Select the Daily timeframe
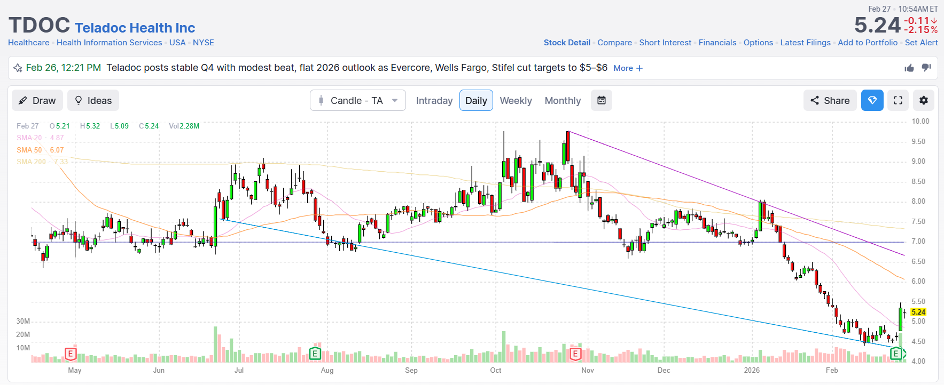944x385 pixels. point(476,100)
